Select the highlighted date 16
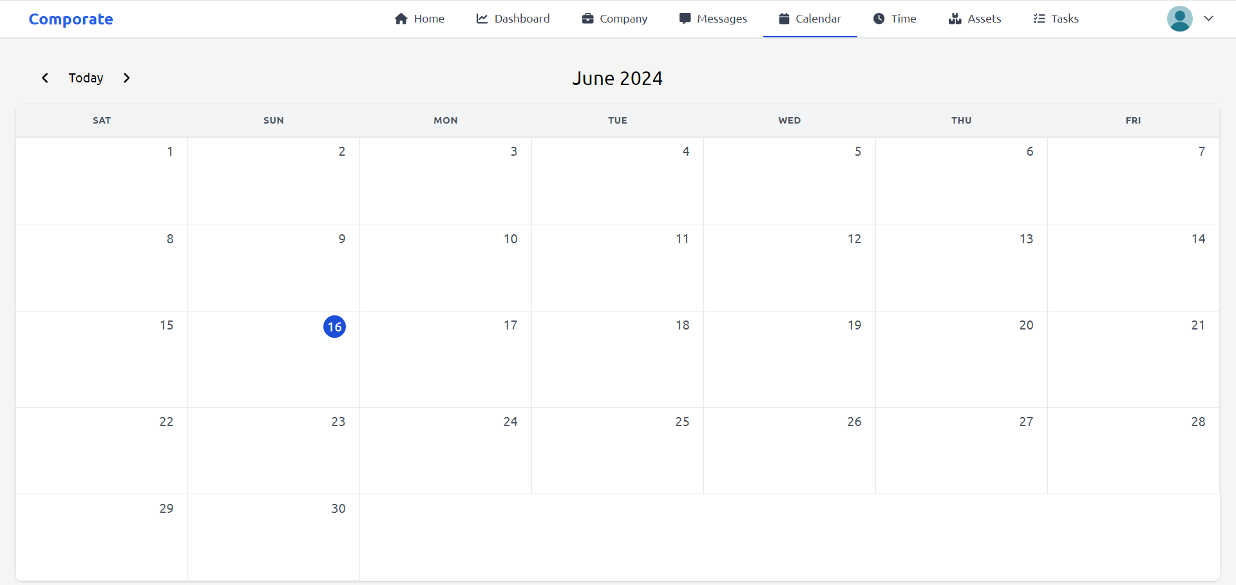The width and height of the screenshot is (1236, 585). click(x=334, y=327)
